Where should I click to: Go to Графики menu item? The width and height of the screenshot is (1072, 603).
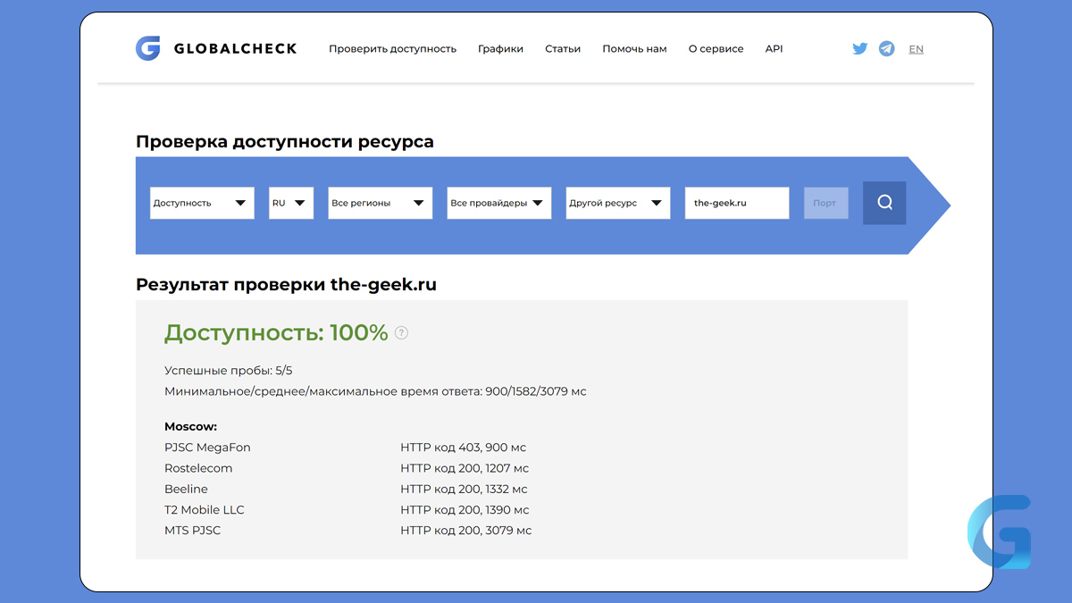click(500, 49)
